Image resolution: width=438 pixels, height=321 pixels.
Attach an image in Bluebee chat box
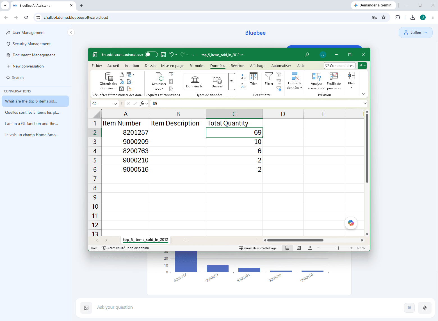point(86,308)
